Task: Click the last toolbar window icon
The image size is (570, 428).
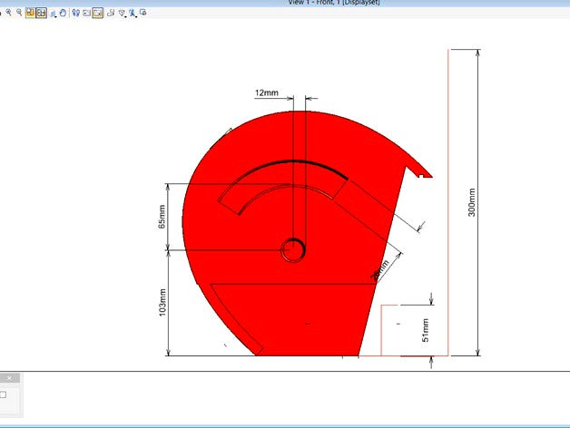Action: [x=142, y=13]
